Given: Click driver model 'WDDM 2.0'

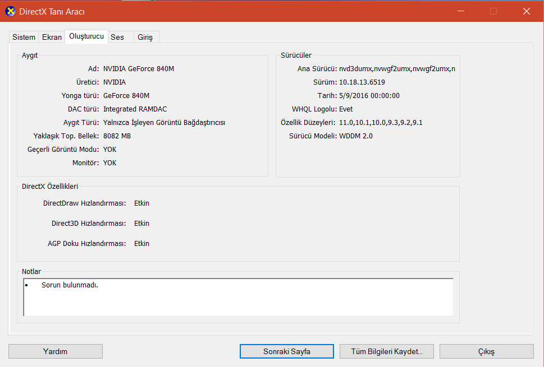Looking at the screenshot, I should (x=355, y=136).
